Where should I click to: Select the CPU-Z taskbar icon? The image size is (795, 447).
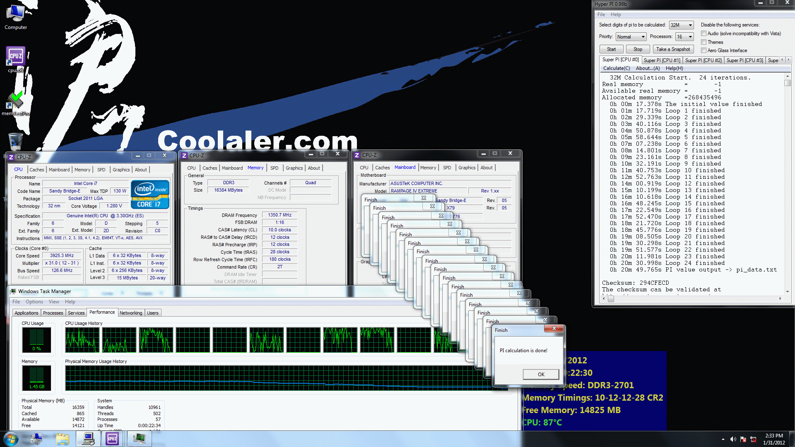tap(112, 439)
